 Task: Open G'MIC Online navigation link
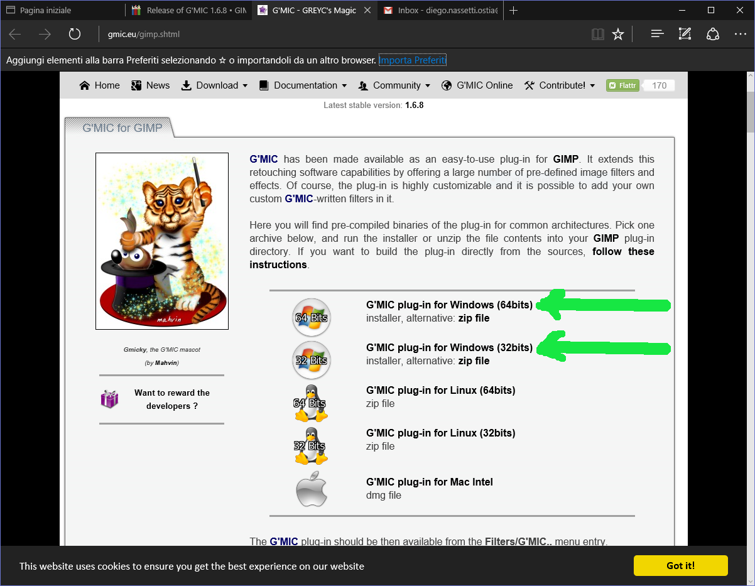click(x=477, y=85)
